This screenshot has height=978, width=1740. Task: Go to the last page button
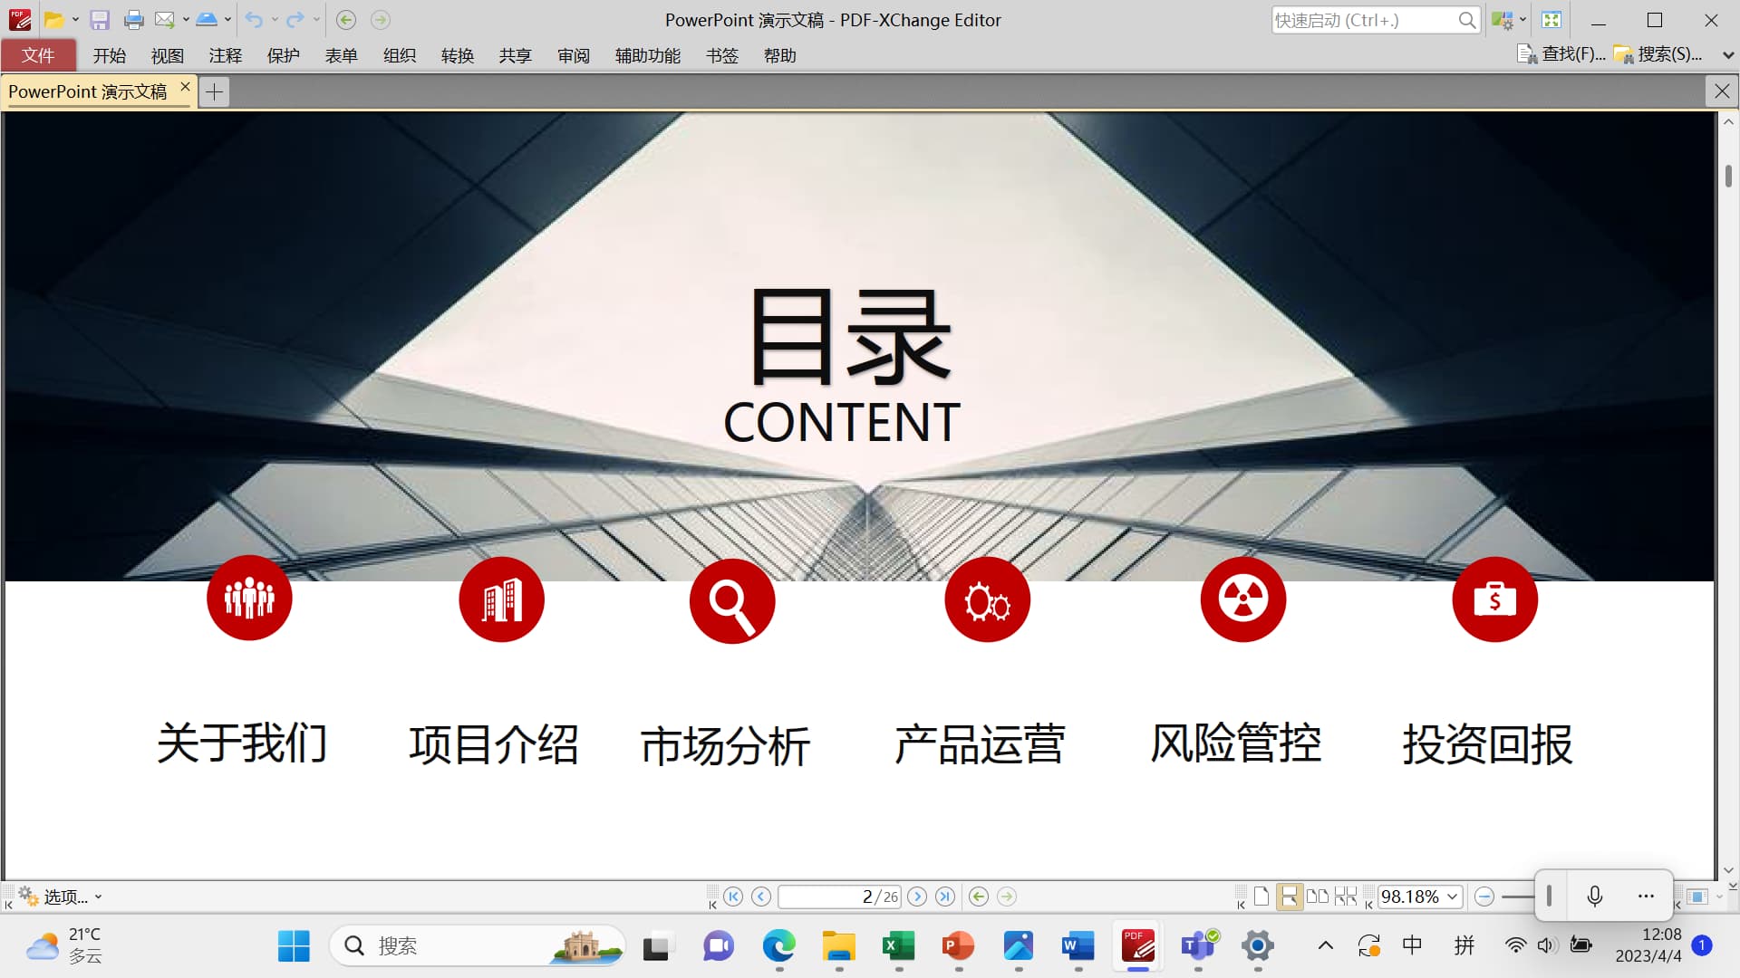(945, 896)
